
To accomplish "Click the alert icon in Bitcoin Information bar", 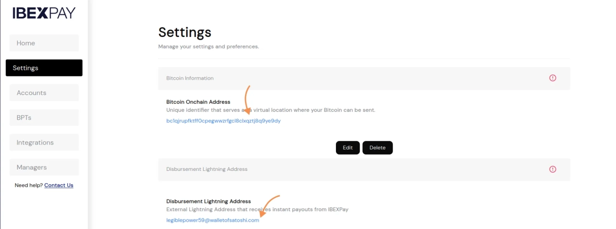I will [552, 78].
